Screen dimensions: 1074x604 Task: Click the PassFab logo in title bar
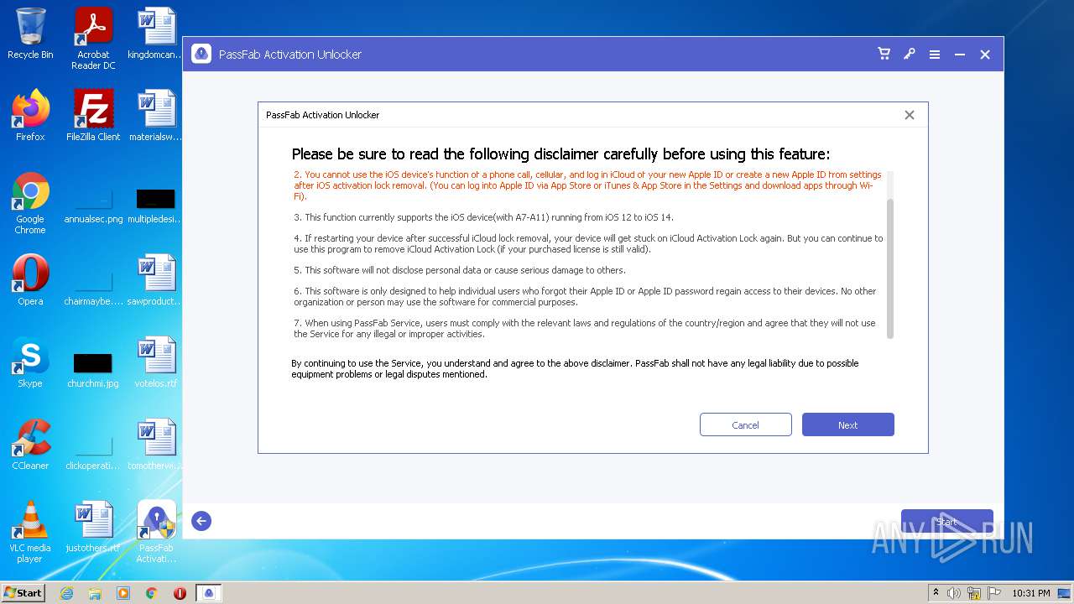click(201, 55)
